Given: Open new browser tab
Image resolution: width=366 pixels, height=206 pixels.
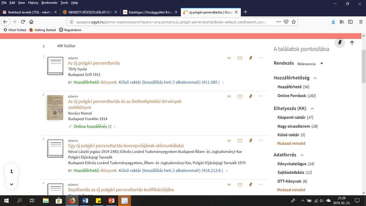Looking at the screenshot, I should pyautogui.click(x=245, y=12).
